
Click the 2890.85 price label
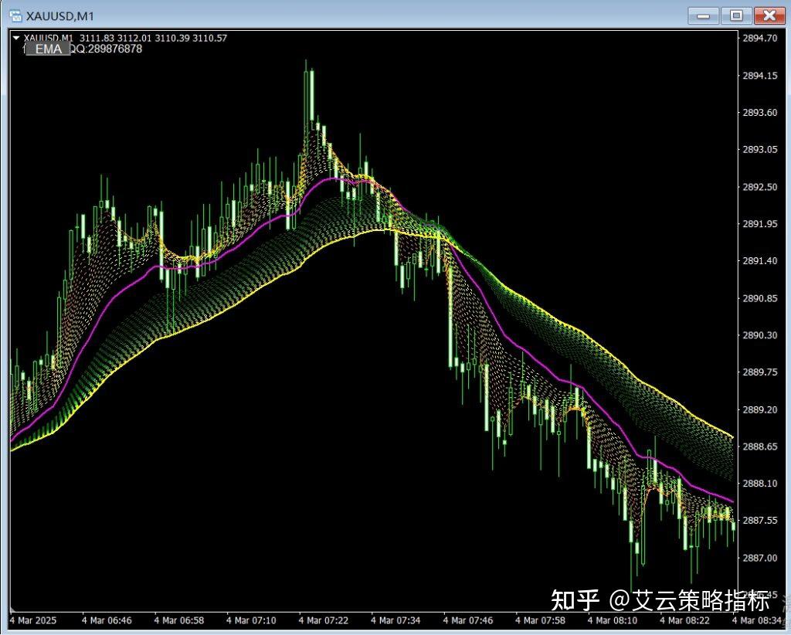click(x=760, y=298)
